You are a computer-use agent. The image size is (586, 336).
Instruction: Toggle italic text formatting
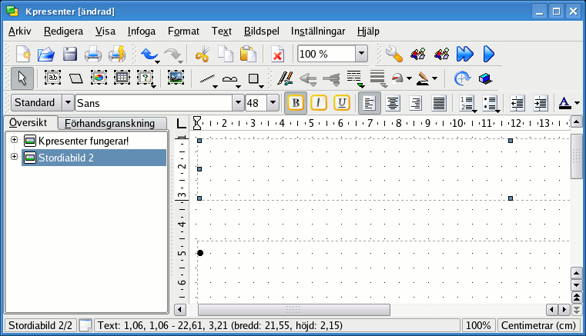(x=318, y=102)
